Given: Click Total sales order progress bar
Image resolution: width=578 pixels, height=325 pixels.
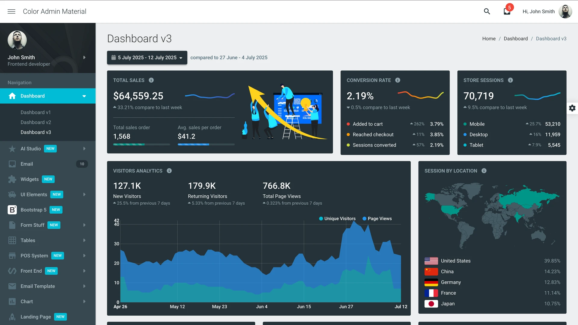Looking at the screenshot, I should pyautogui.click(x=141, y=144).
